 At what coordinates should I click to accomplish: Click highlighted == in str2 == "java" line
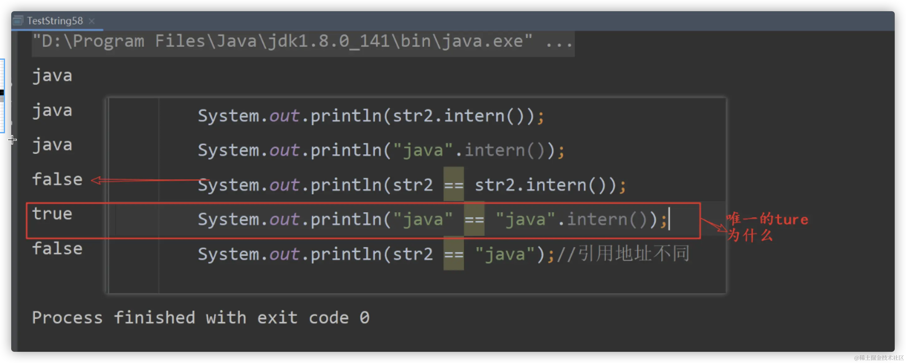coord(453,254)
